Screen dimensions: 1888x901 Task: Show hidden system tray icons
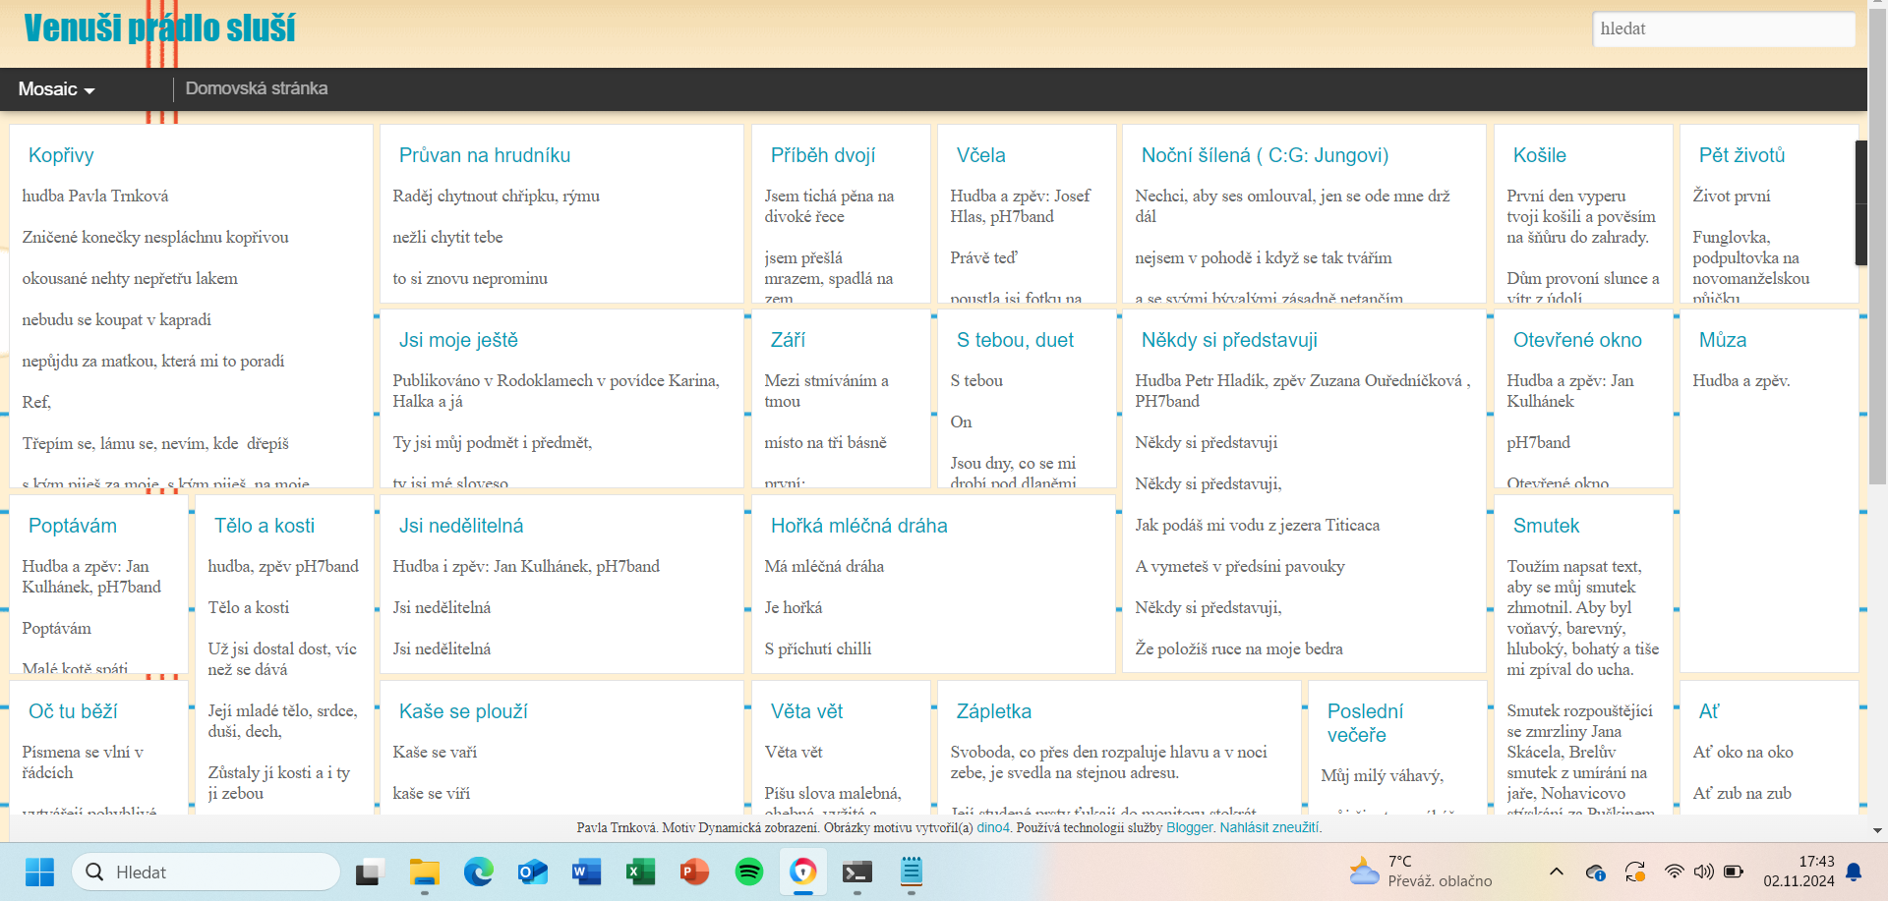(1556, 872)
